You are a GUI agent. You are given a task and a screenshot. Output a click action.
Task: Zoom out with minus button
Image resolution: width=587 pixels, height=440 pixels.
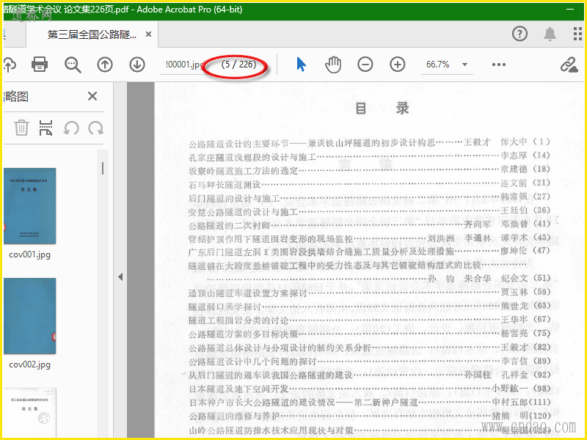coord(365,65)
